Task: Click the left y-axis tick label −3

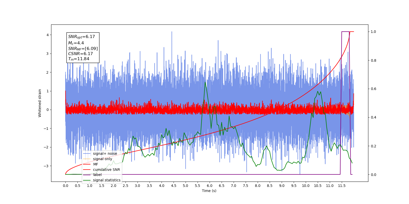Action: 46,166
